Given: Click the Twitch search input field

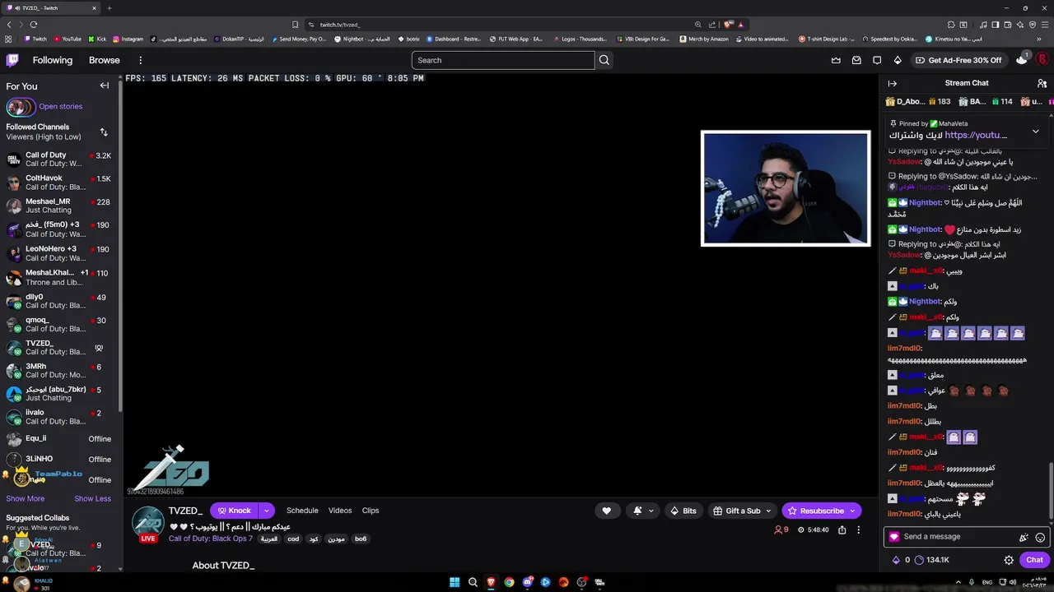Looking at the screenshot, I should (x=502, y=60).
